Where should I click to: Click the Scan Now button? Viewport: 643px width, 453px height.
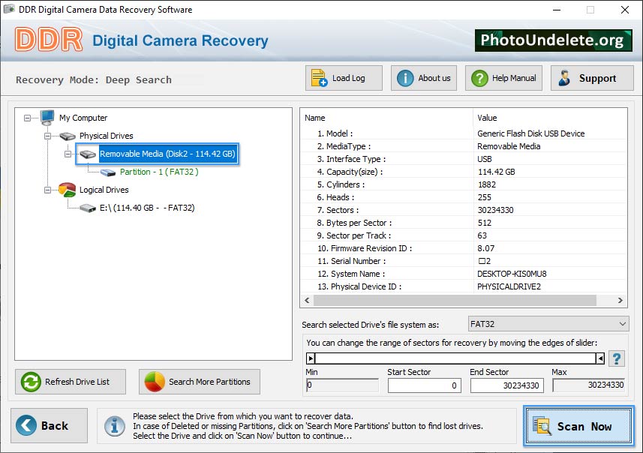pos(578,426)
